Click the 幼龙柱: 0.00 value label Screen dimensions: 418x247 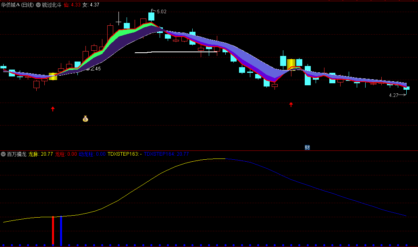click(92, 154)
